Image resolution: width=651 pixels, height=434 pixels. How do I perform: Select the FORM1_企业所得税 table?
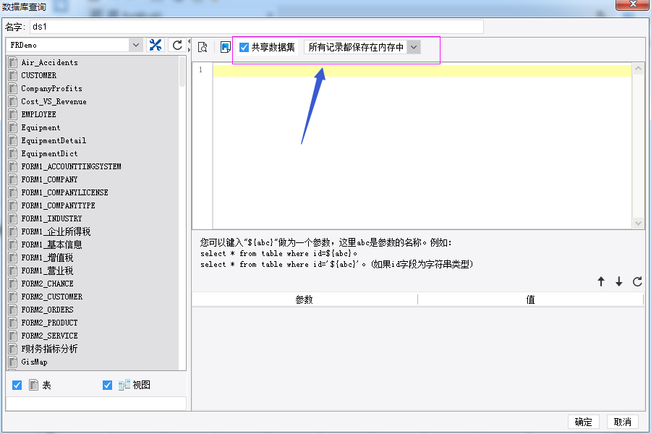pyautogui.click(x=56, y=231)
